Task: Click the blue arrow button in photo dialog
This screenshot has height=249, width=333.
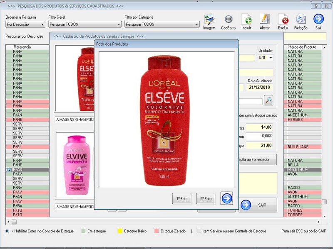Action: pyautogui.click(x=226, y=198)
